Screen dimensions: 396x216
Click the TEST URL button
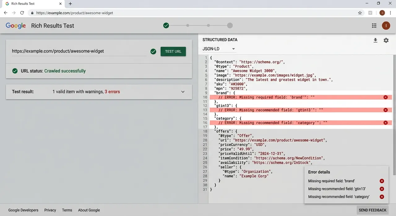pos(173,51)
